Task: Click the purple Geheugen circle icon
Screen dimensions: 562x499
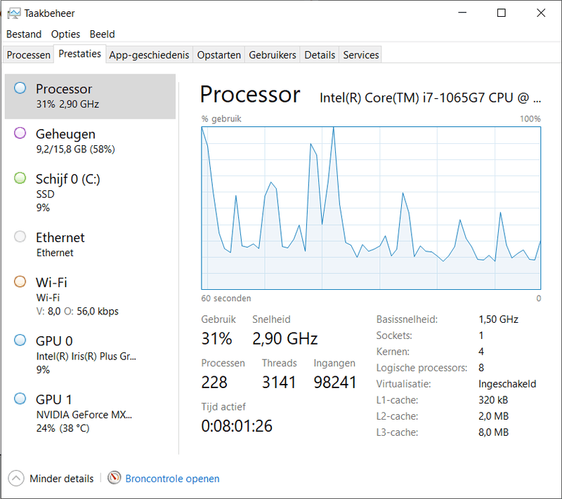Action: [x=20, y=133]
